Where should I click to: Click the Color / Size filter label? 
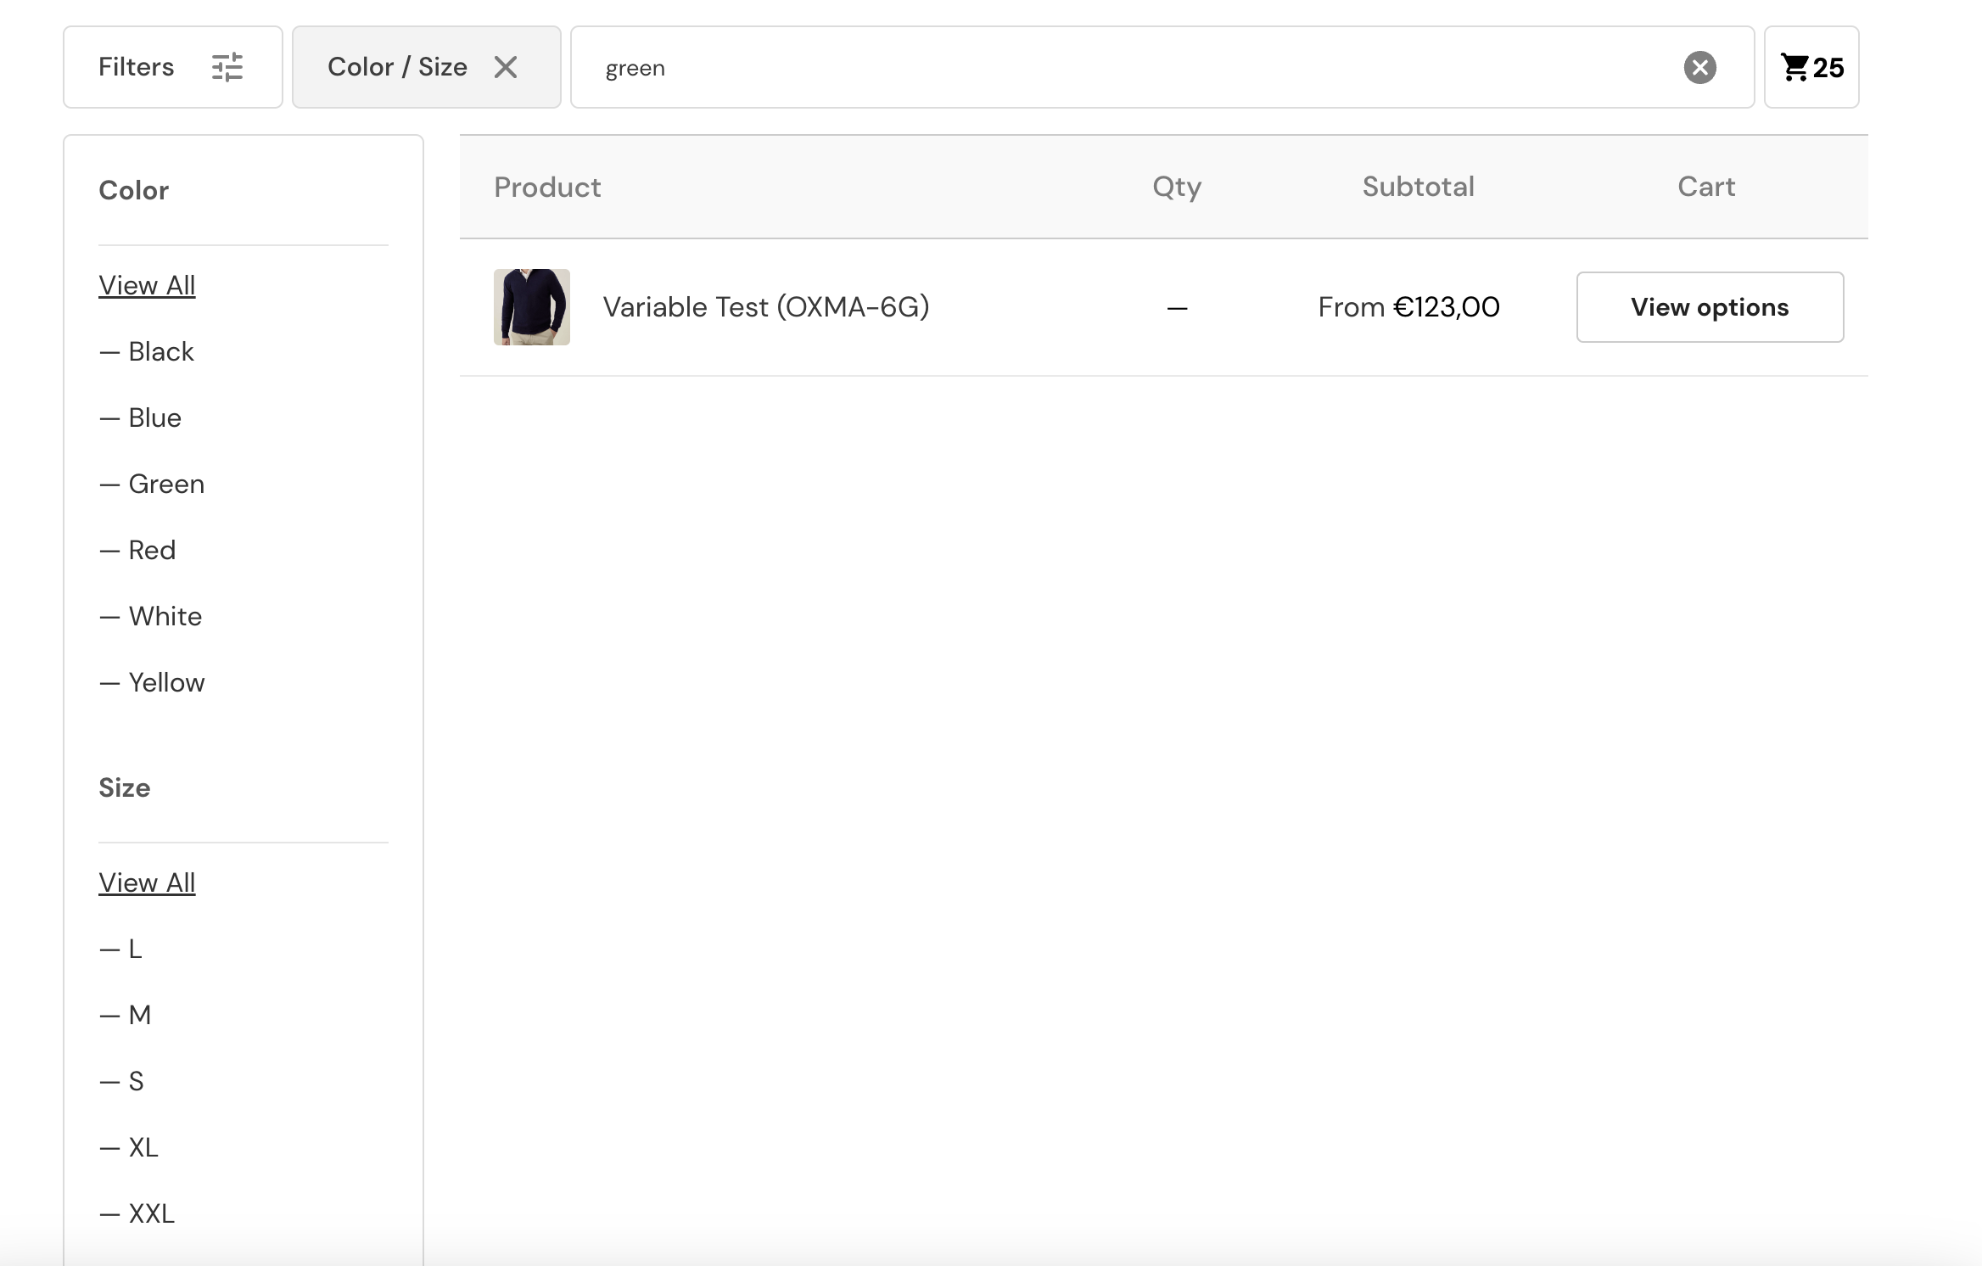click(x=397, y=66)
